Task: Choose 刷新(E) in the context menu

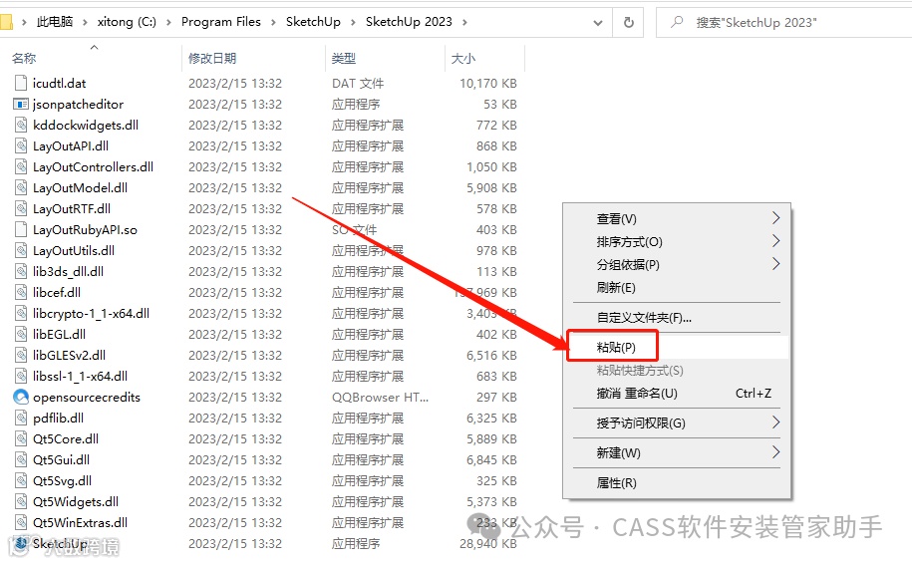Action: point(677,288)
